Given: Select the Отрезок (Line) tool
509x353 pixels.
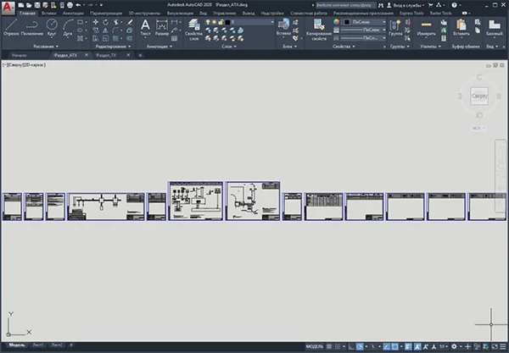Looking at the screenshot, I should (x=11, y=26).
